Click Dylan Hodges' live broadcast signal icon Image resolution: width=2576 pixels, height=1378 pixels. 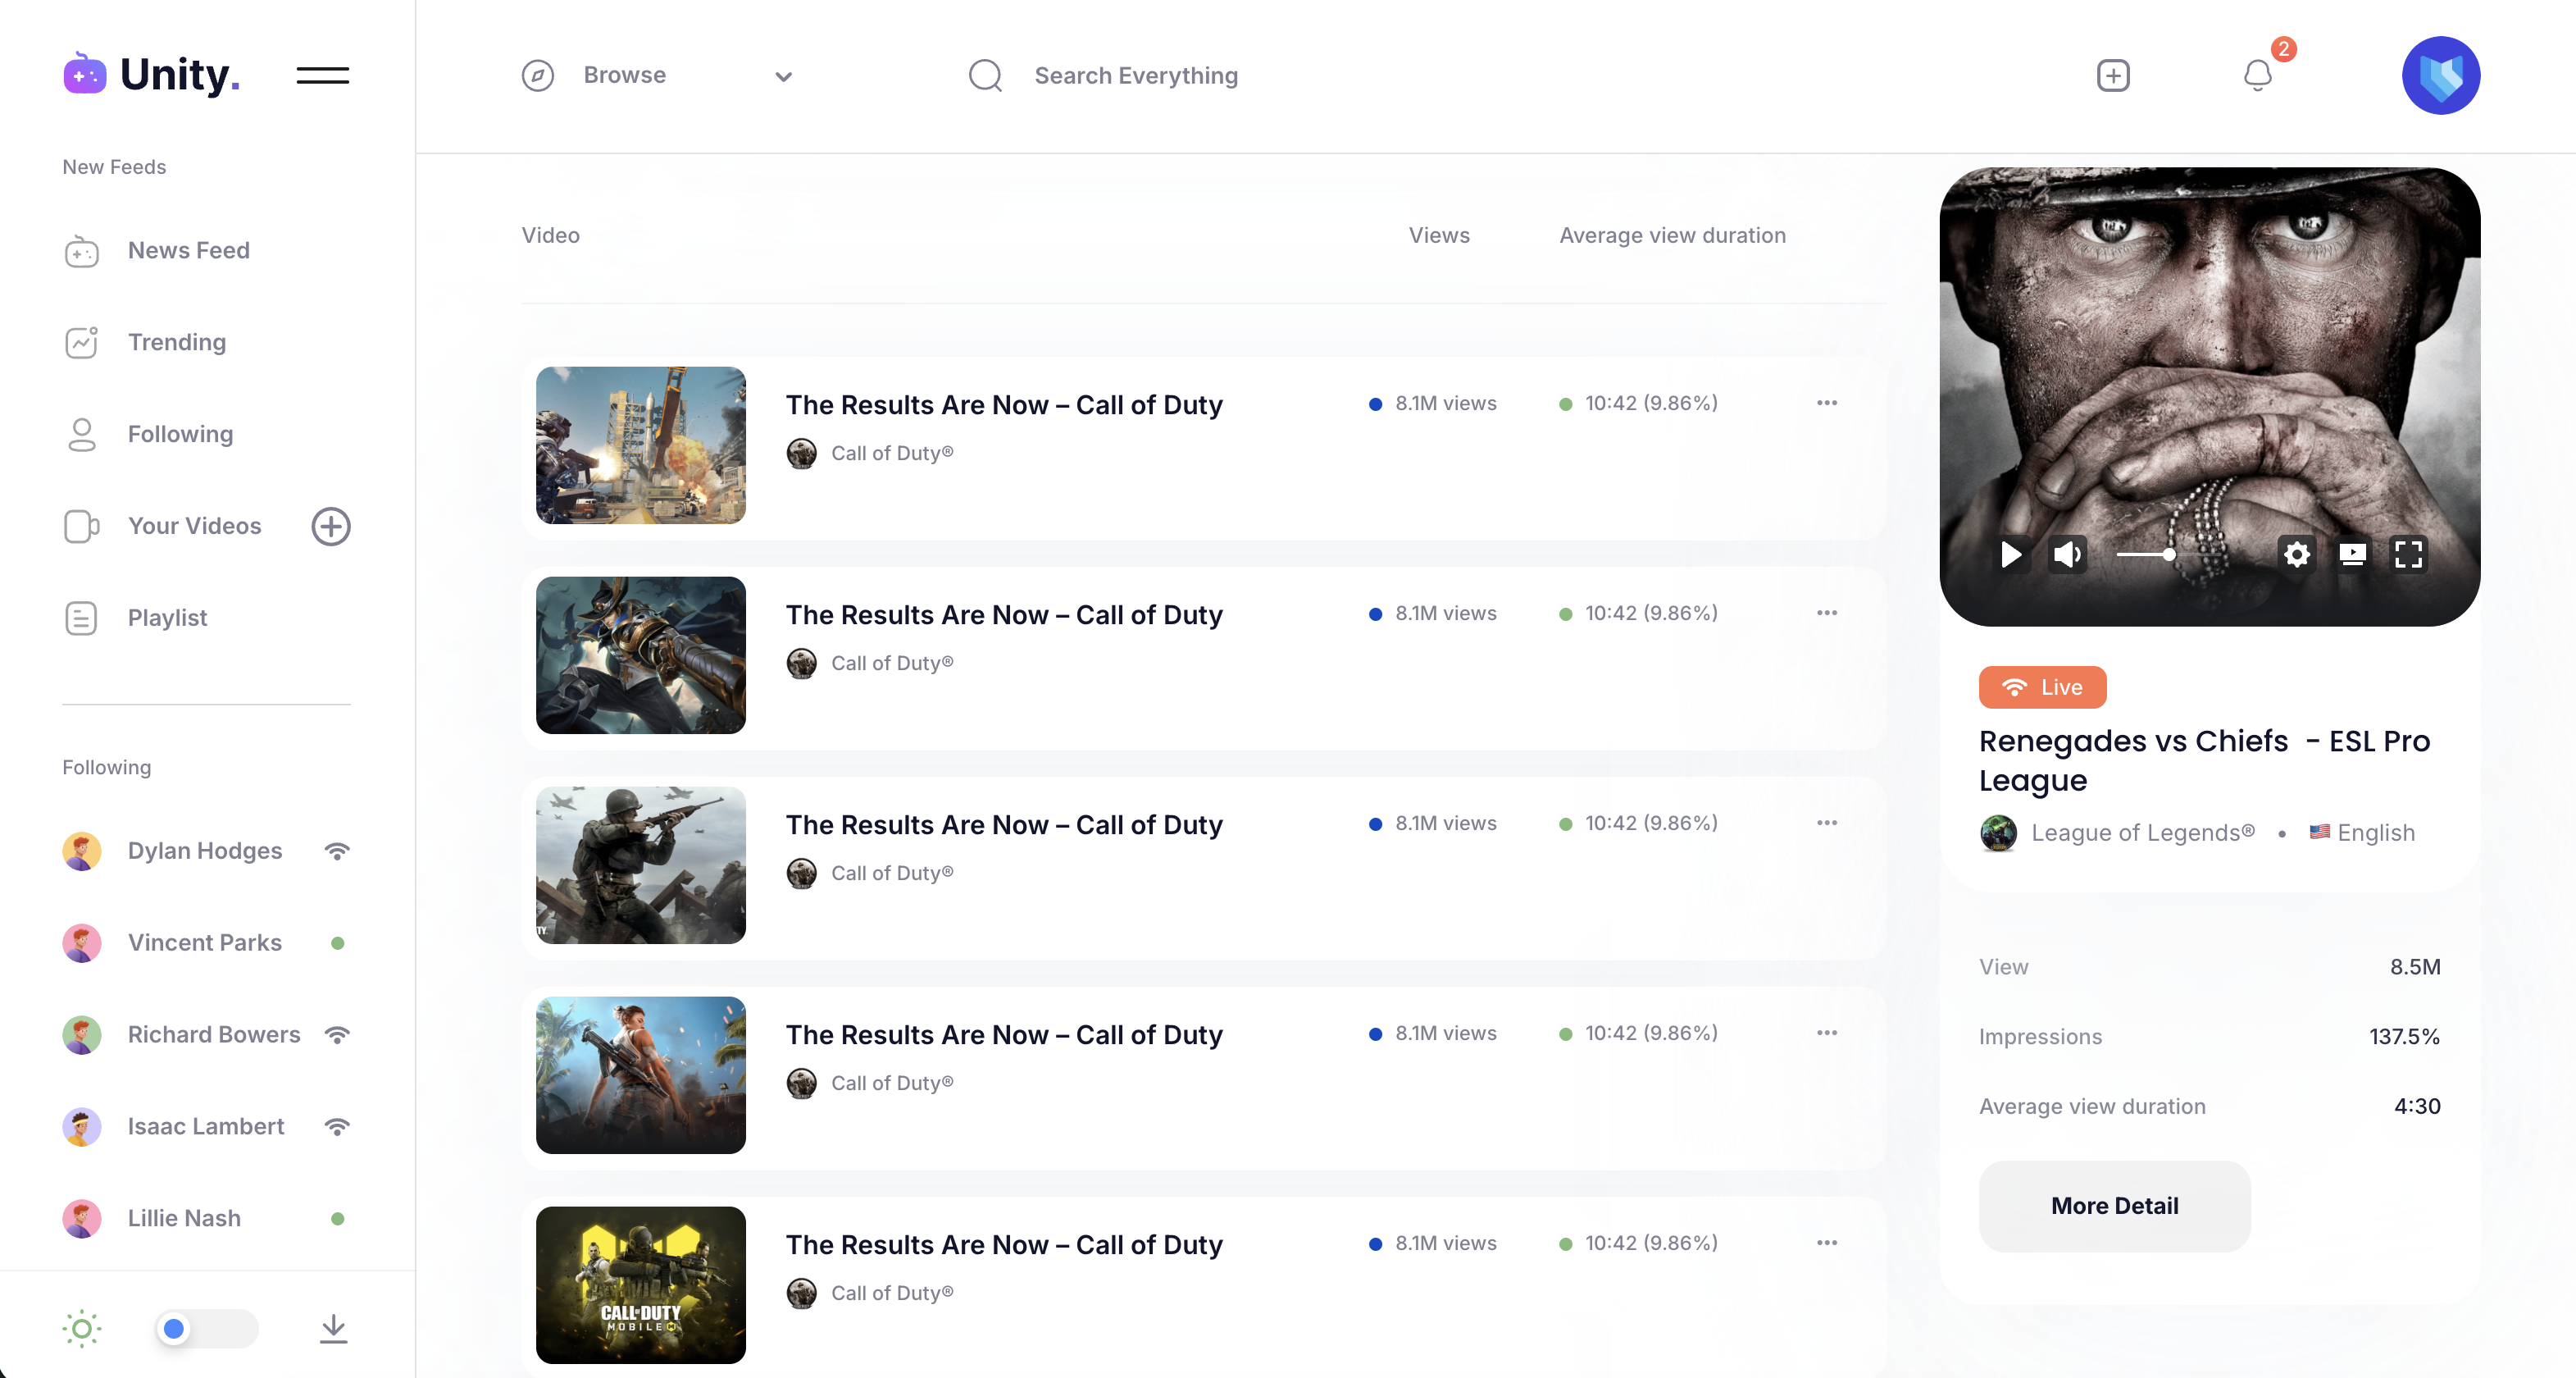coord(337,851)
